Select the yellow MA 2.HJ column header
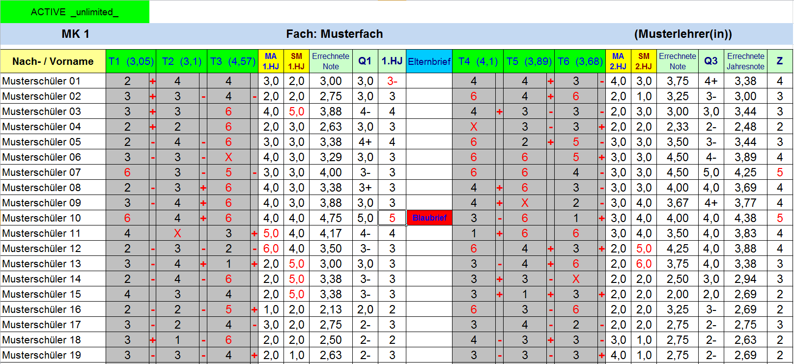 click(x=618, y=61)
